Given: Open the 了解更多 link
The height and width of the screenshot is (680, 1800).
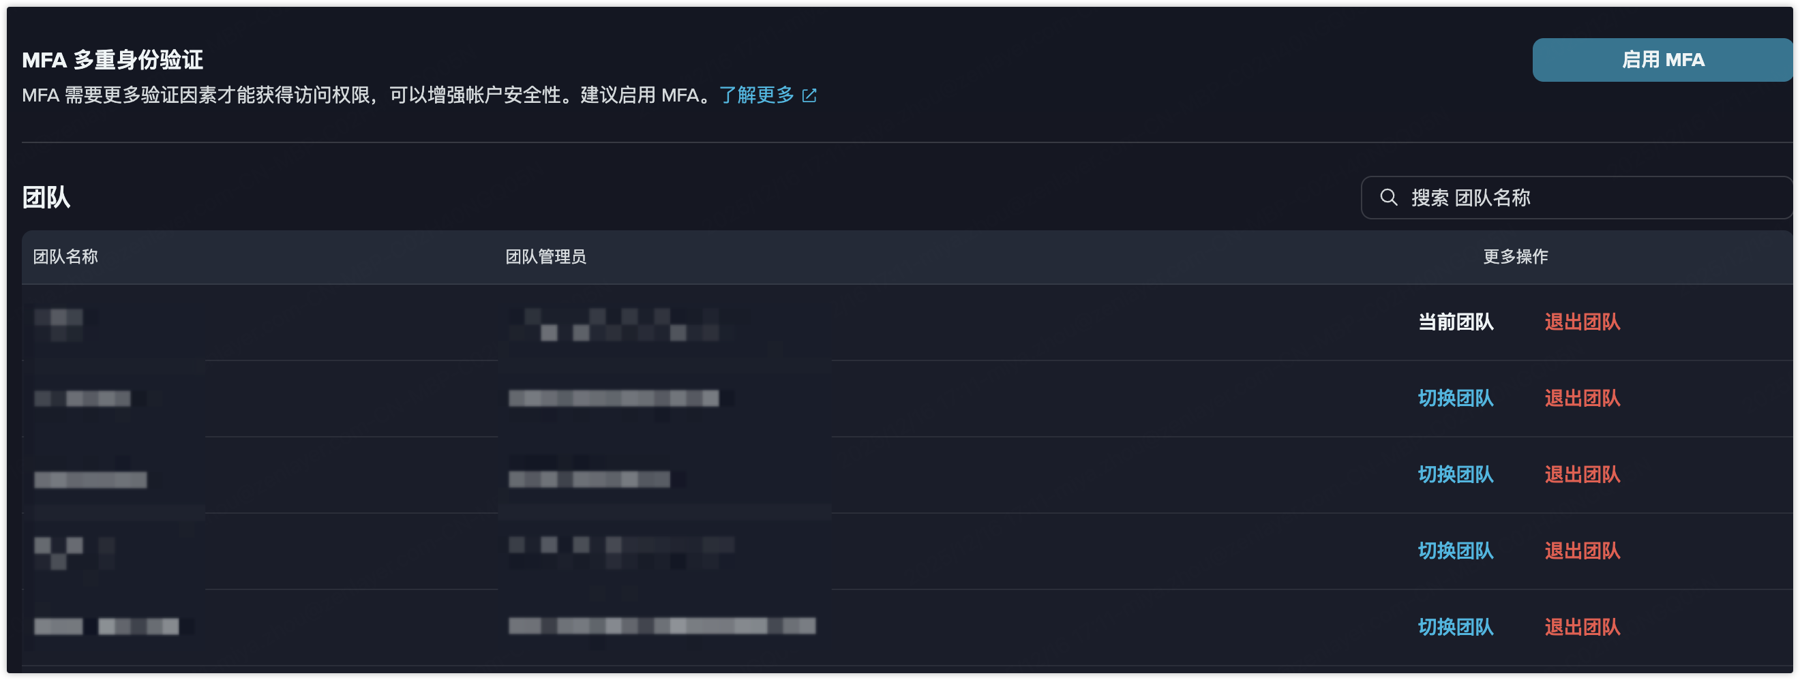Looking at the screenshot, I should (x=756, y=95).
